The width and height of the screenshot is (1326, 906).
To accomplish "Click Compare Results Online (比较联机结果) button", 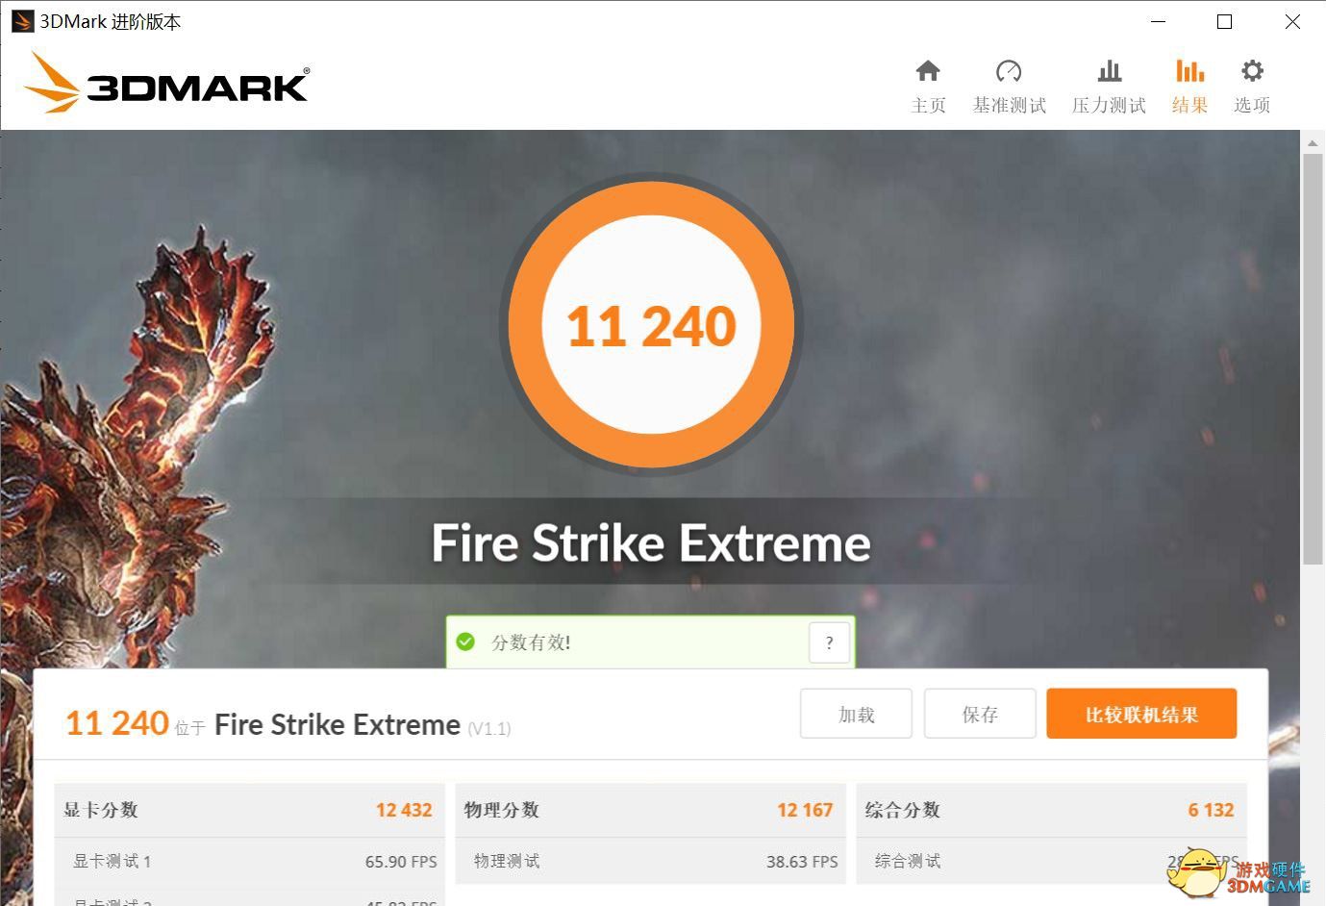I will pyautogui.click(x=1141, y=714).
